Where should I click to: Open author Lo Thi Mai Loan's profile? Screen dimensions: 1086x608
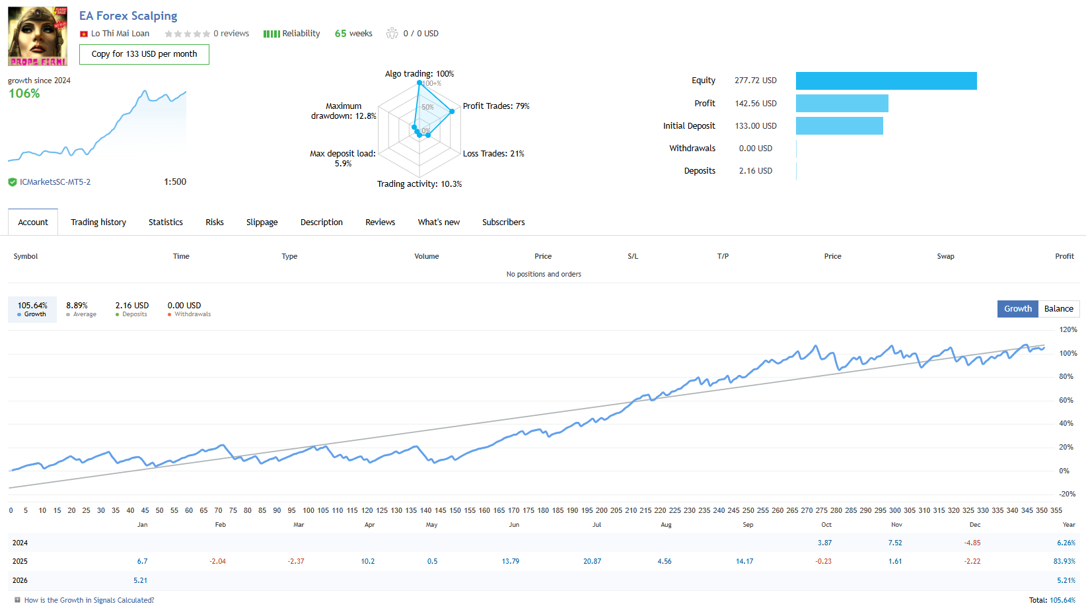click(120, 34)
